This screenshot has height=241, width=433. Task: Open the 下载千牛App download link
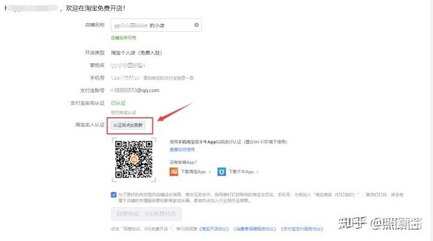241,172
